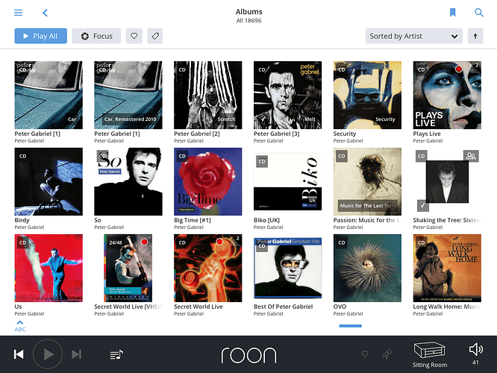
Task: Open the tag filter button
Action: click(x=155, y=36)
